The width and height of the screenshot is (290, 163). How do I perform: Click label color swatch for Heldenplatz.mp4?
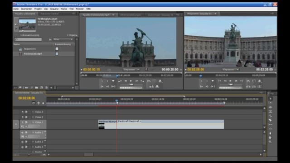tap(57, 53)
